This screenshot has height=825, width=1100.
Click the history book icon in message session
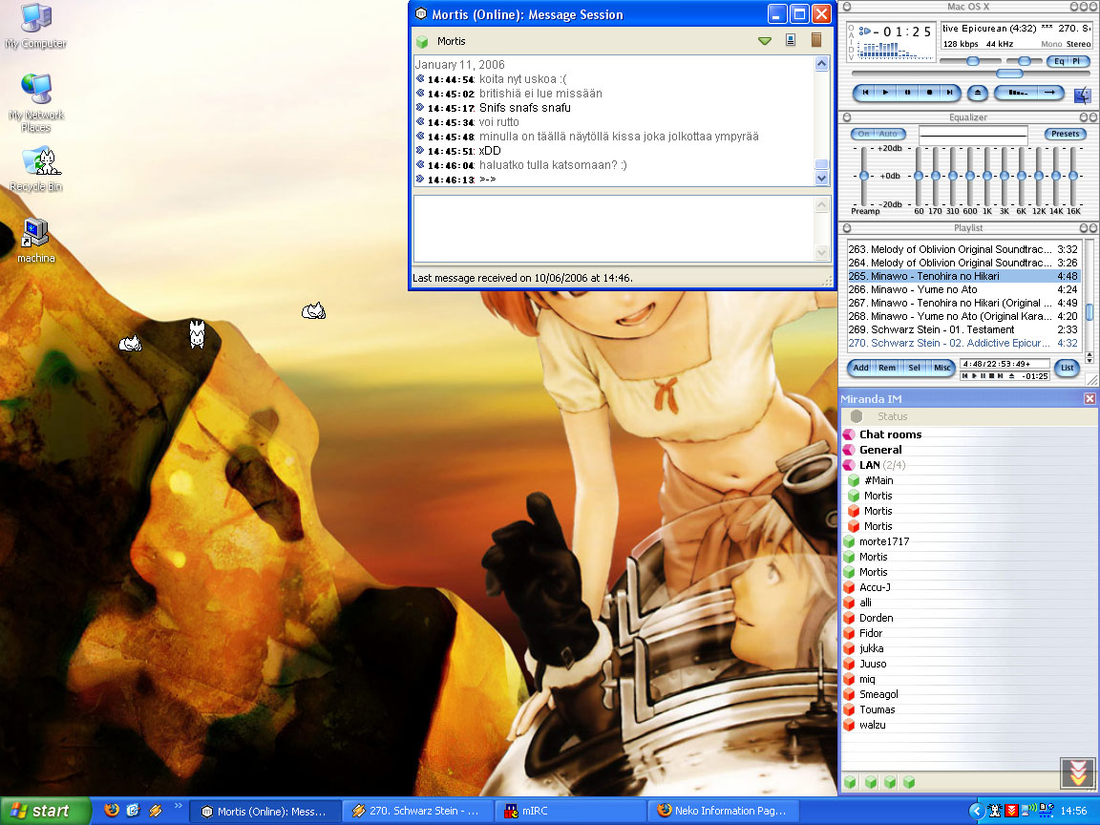(815, 40)
